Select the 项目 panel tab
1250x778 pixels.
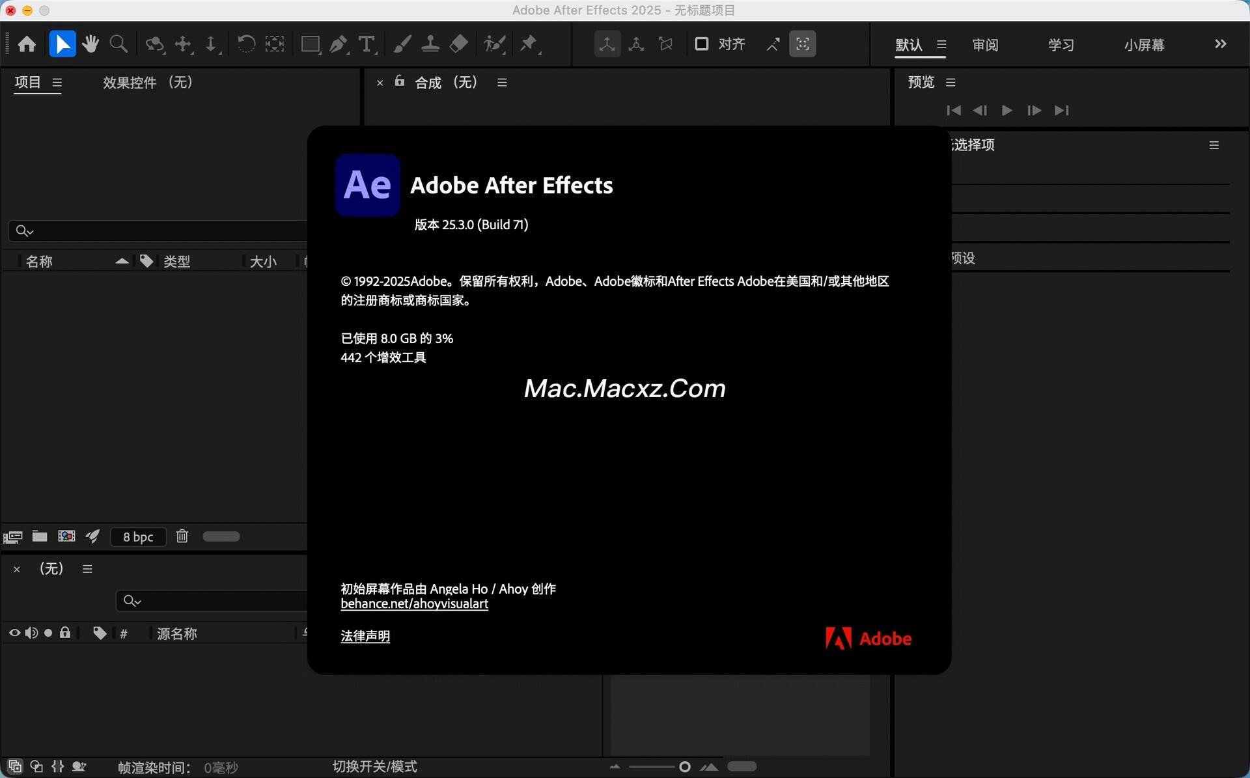pyautogui.click(x=28, y=82)
